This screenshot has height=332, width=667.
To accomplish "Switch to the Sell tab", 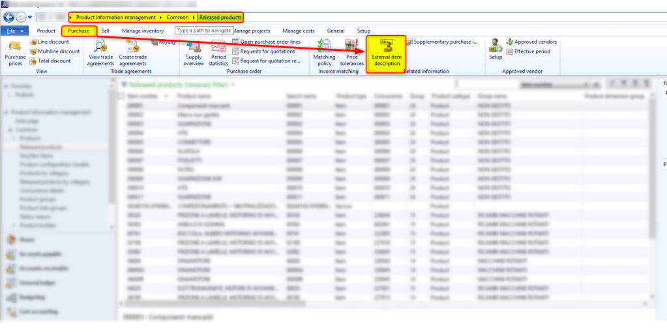I will [106, 31].
